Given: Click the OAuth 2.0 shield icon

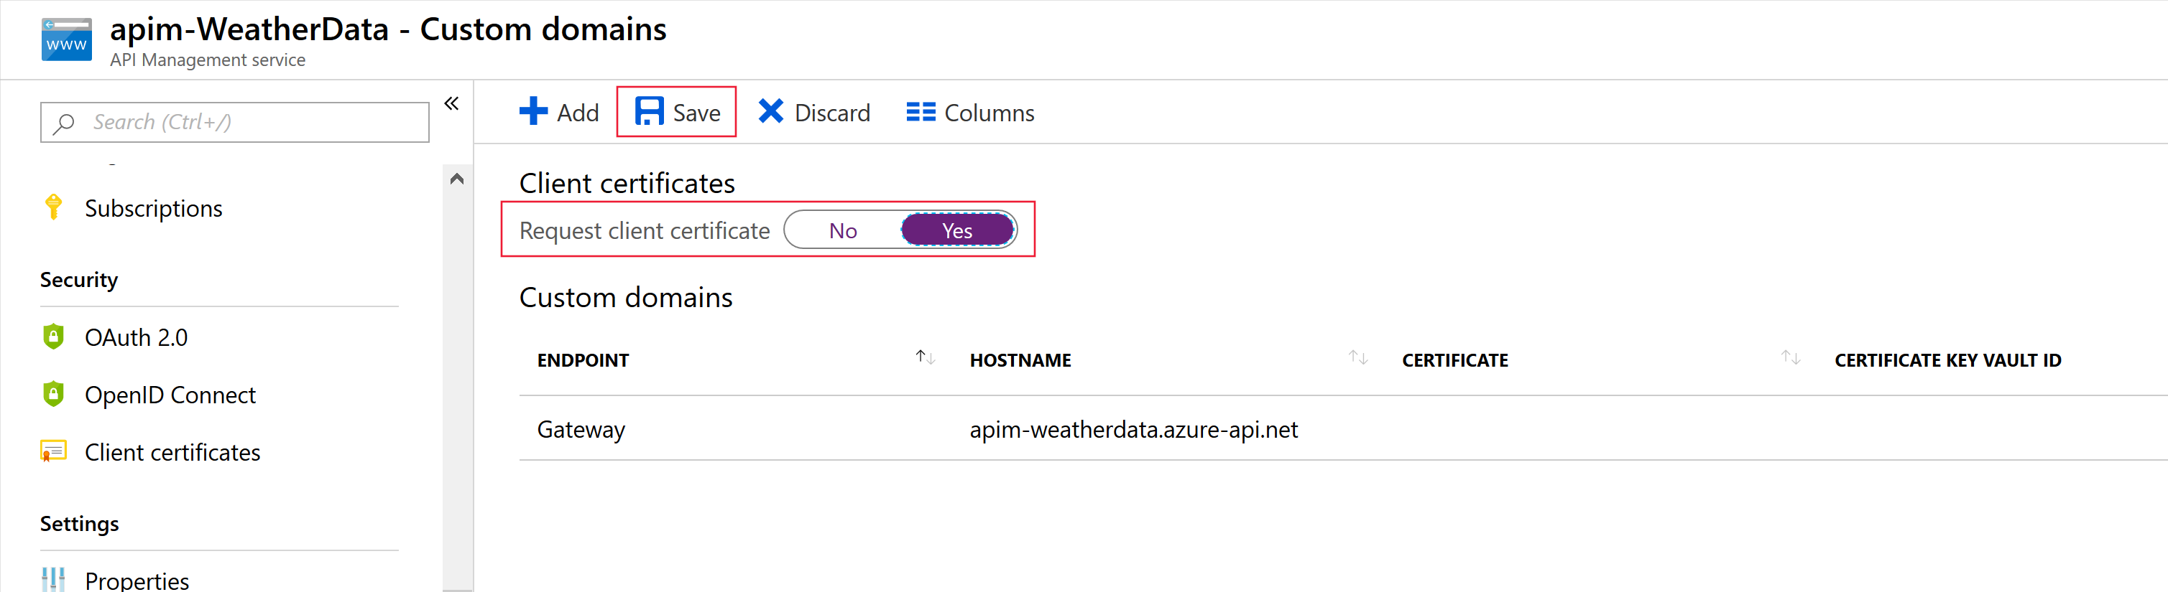Looking at the screenshot, I should (54, 337).
